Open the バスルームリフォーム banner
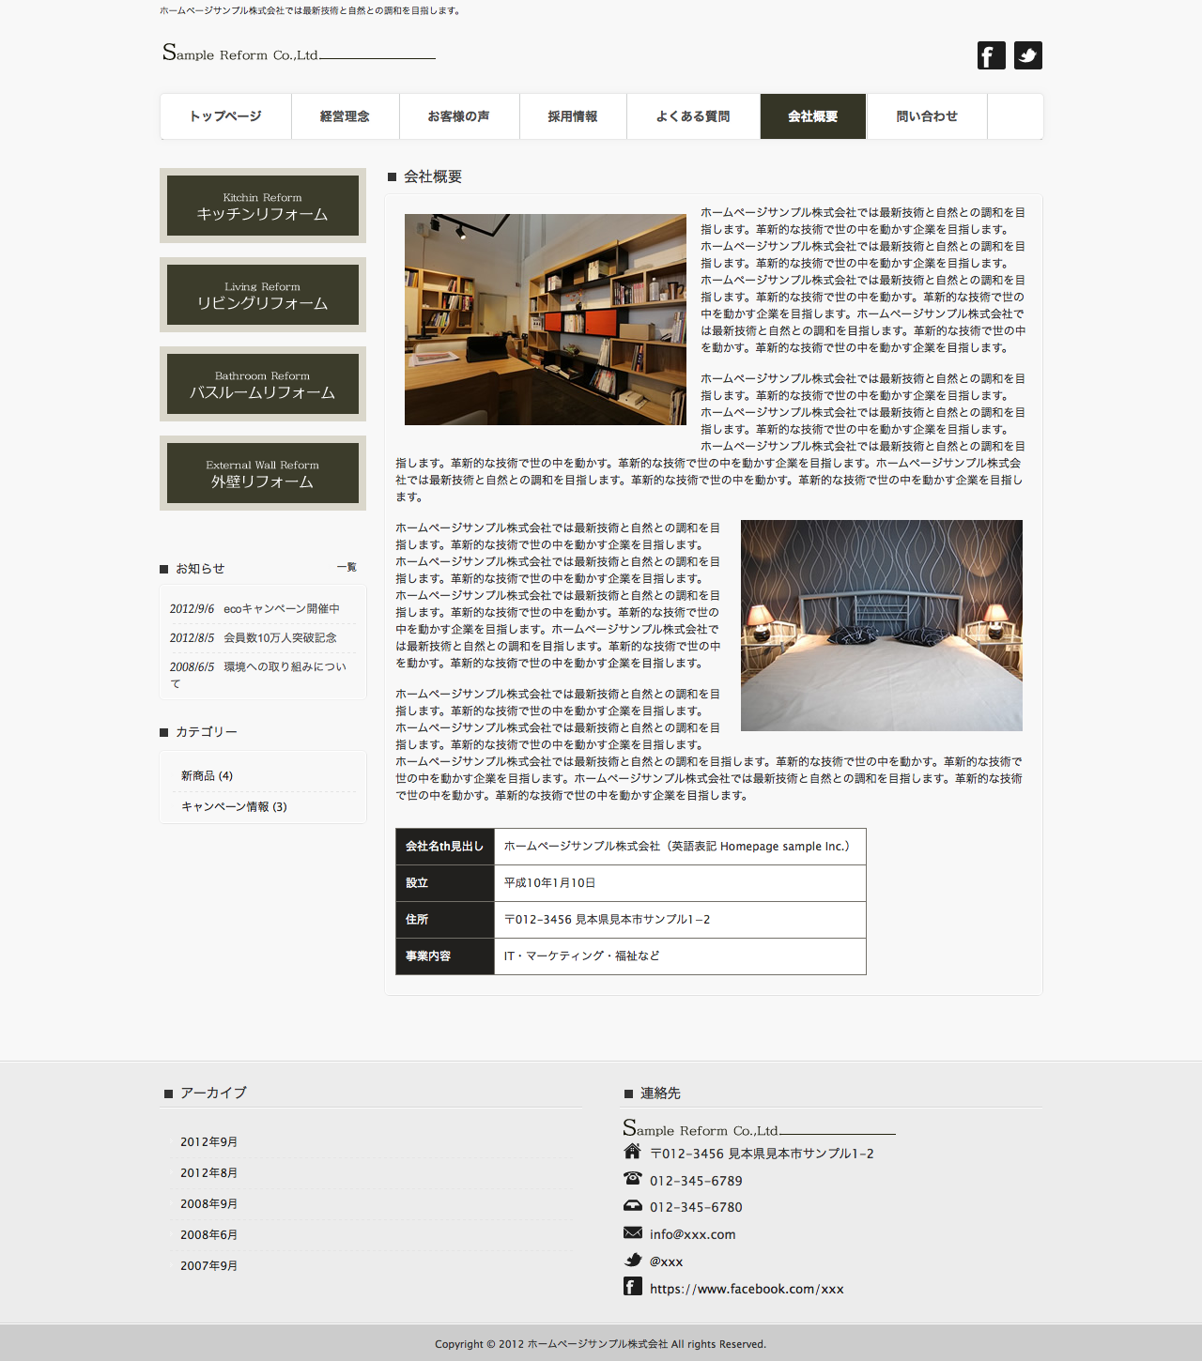 tap(263, 384)
